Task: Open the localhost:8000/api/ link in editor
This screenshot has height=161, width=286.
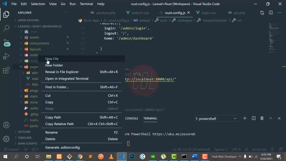Action: coord(150,79)
